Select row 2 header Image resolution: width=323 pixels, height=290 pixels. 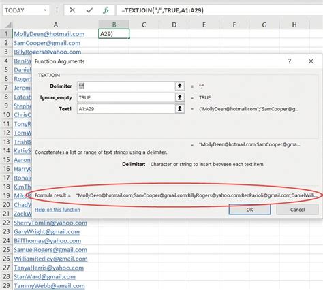tap(6, 43)
